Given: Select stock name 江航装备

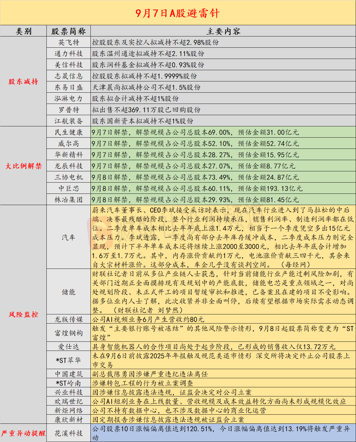Looking at the screenshot, I should coord(69,121).
